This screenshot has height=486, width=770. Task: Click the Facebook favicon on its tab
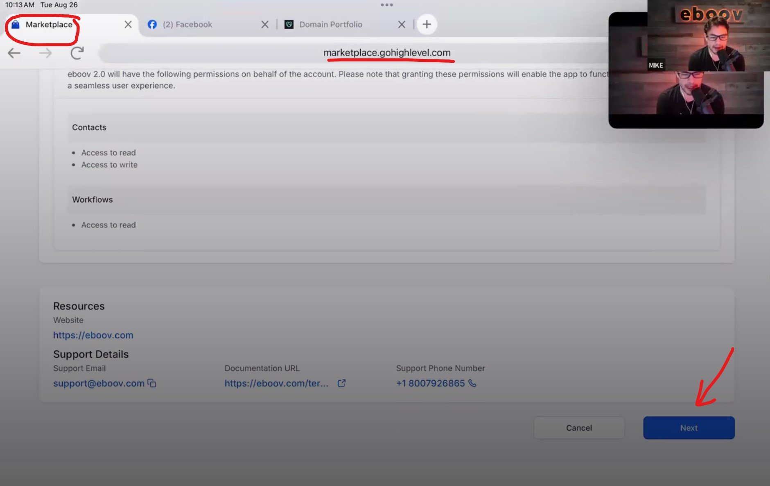(x=152, y=24)
